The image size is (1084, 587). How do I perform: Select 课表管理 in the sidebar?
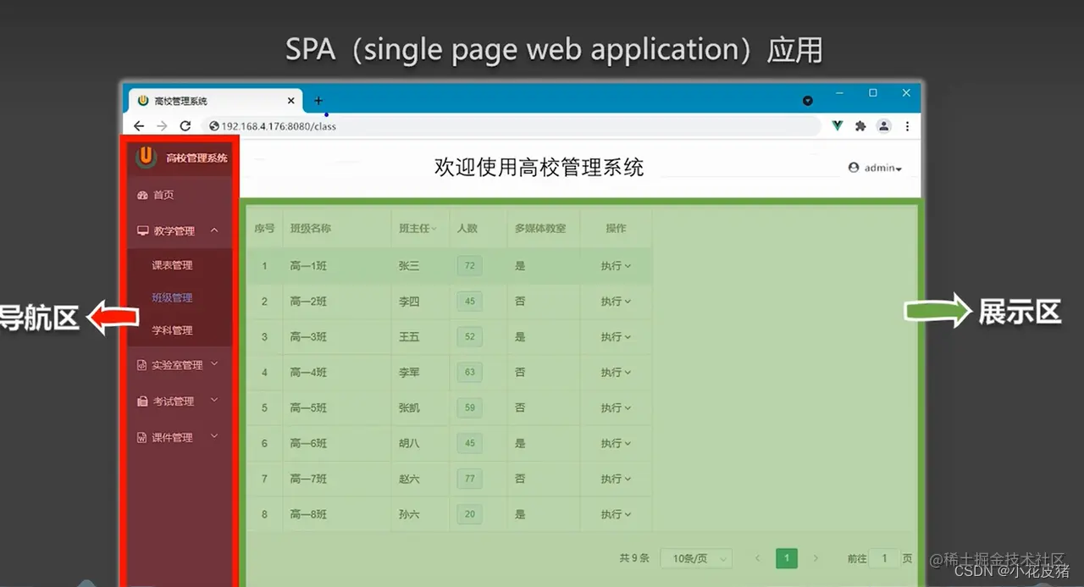pyautogui.click(x=172, y=265)
